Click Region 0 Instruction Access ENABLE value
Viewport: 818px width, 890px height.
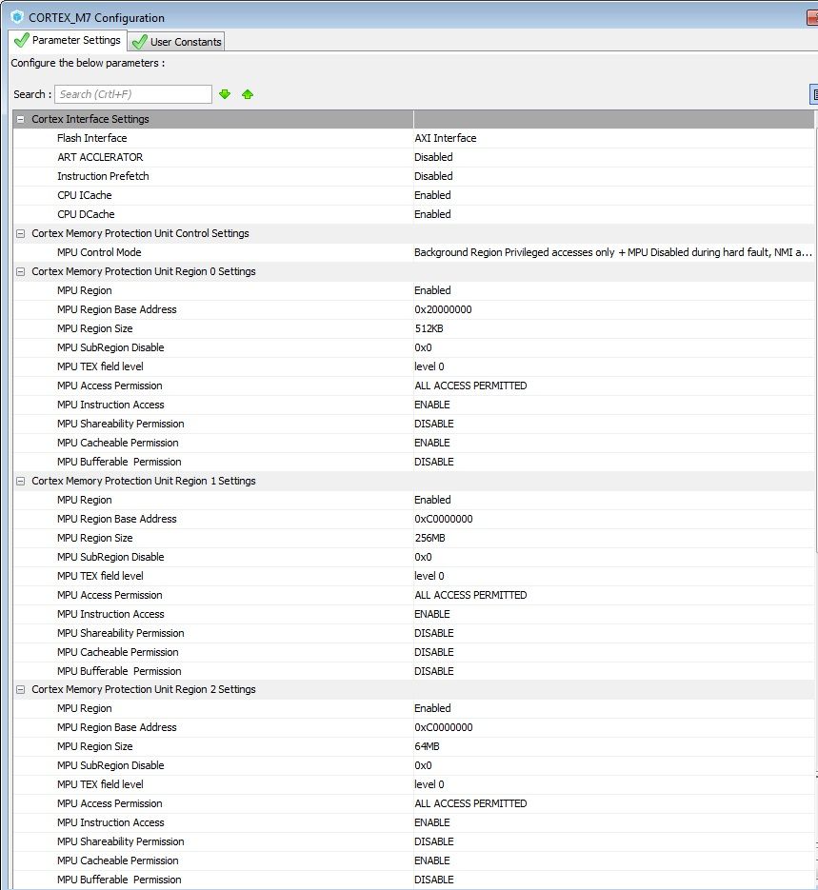click(x=432, y=405)
